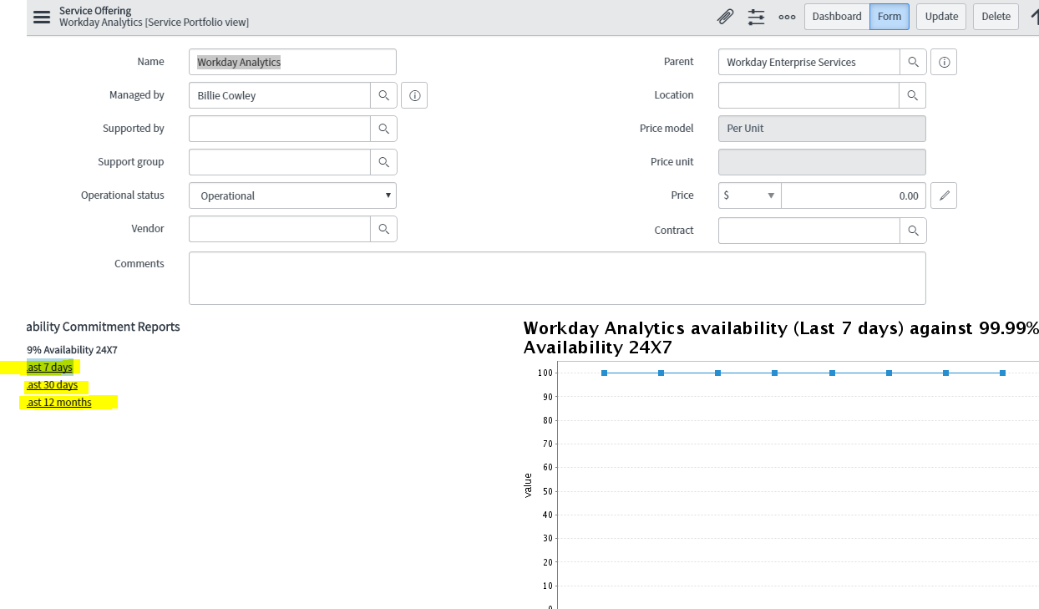Click the Service Offering header title
The image size is (1039, 609).
pos(95,11)
